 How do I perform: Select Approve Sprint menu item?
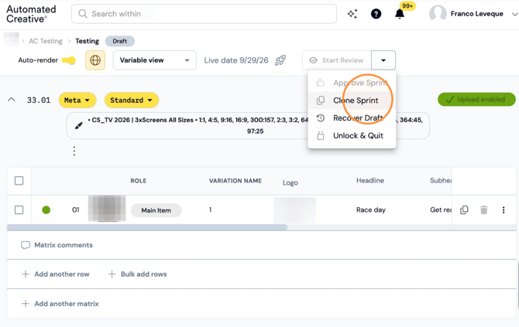pyautogui.click(x=352, y=83)
